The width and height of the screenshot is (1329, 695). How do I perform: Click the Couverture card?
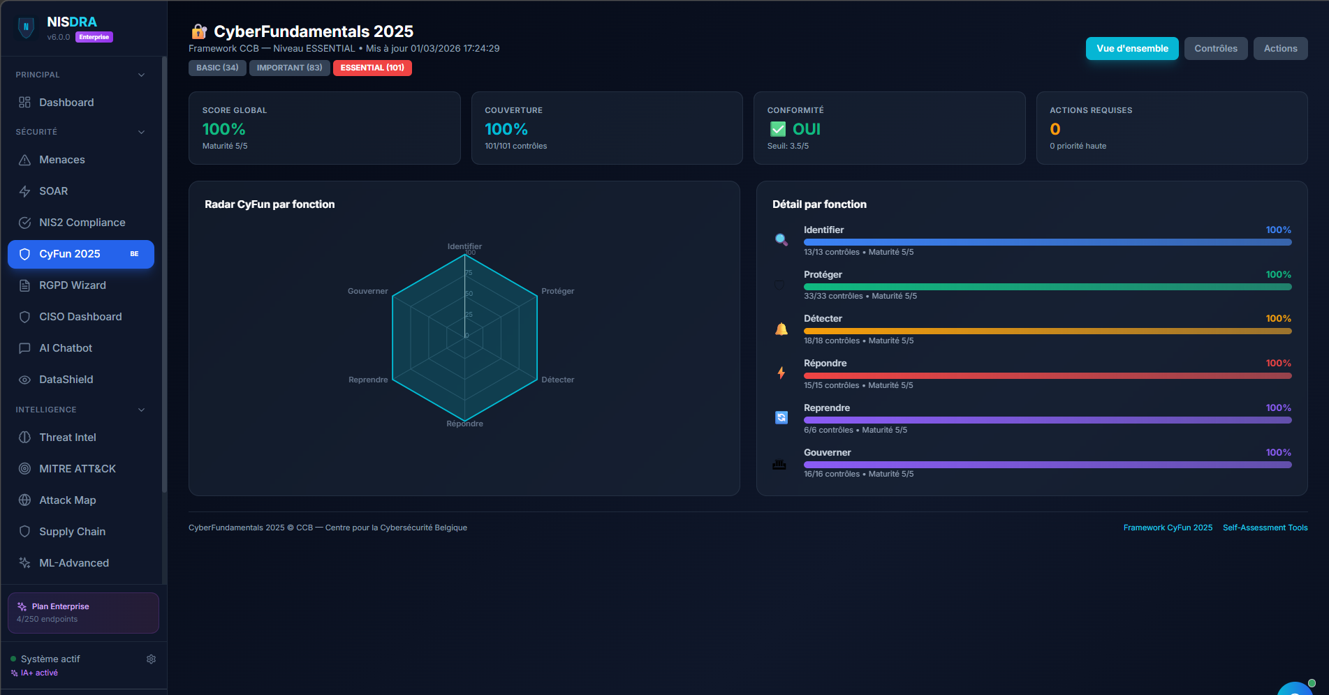pyautogui.click(x=607, y=128)
